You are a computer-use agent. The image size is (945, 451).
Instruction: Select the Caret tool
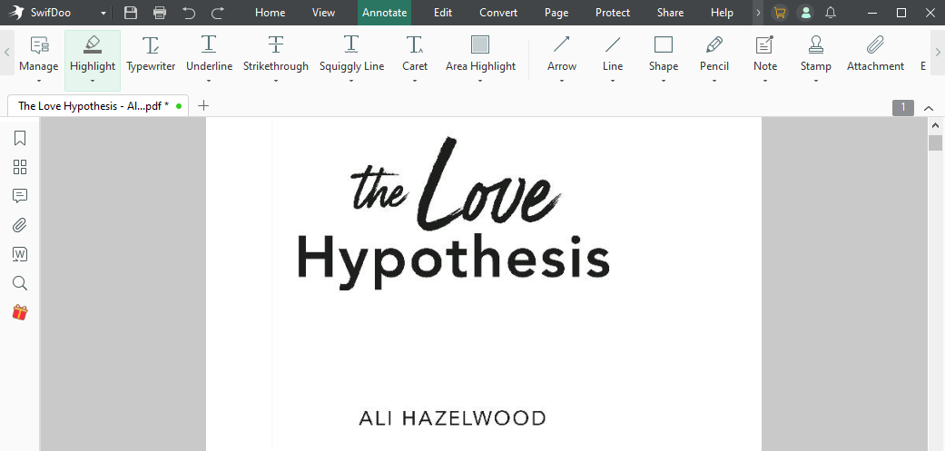(x=415, y=54)
